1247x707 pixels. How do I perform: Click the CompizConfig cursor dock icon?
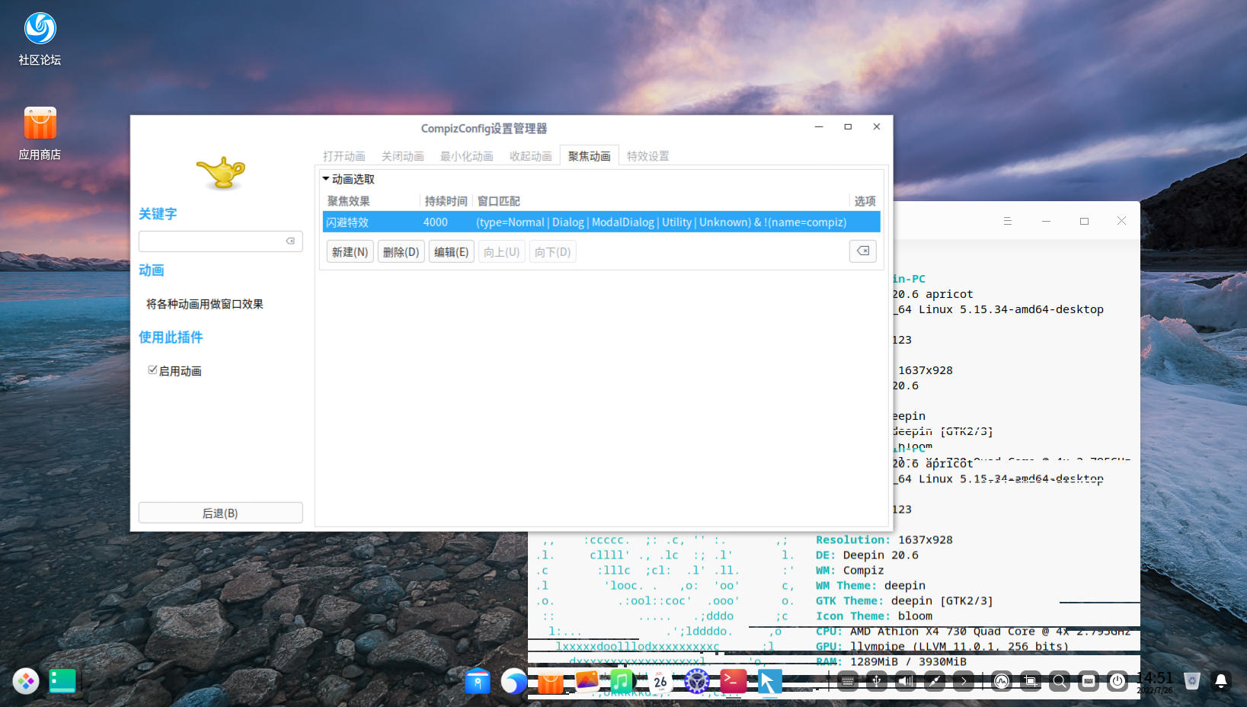click(770, 681)
